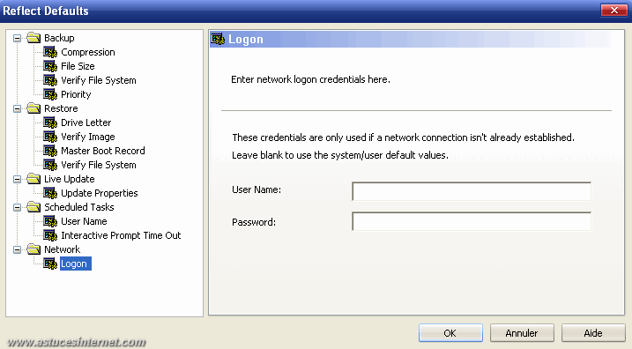Collapse the Scheduled Tasks tree node
Screen dimensions: 632x349
pos(18,207)
